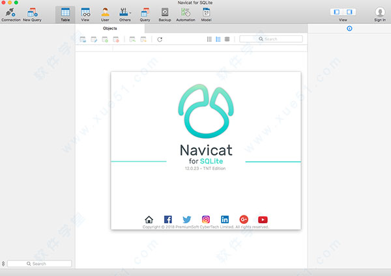Open the Model designer
Image resolution: width=391 pixels, height=276 pixels.
coord(206,13)
